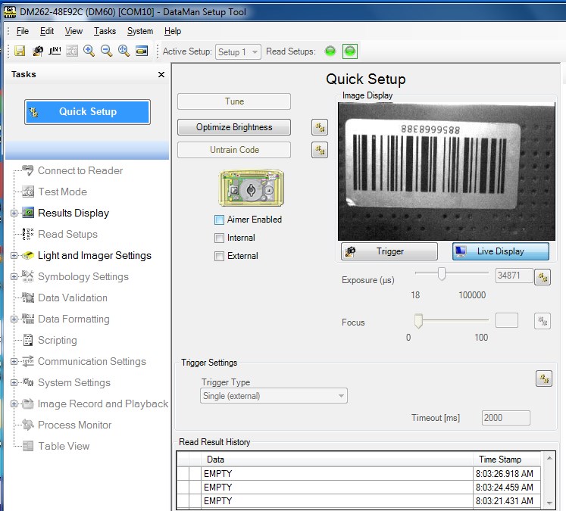Viewport: 566px width, 511px height.
Task: Toggle the Internal checkbox
Action: coord(219,238)
